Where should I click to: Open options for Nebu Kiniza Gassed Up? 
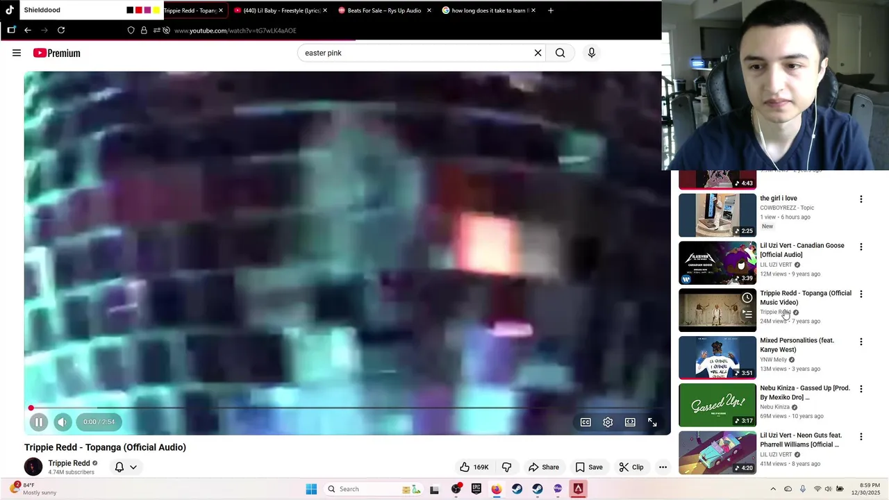[x=861, y=389]
